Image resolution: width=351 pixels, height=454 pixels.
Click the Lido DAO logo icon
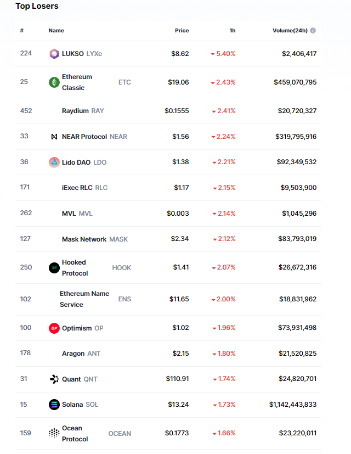pos(54,162)
